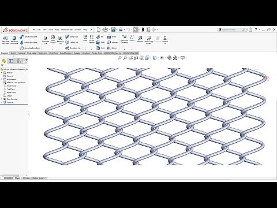Open the Hide/Show Items eye icon
The height and width of the screenshot is (208, 277).
click(162, 58)
